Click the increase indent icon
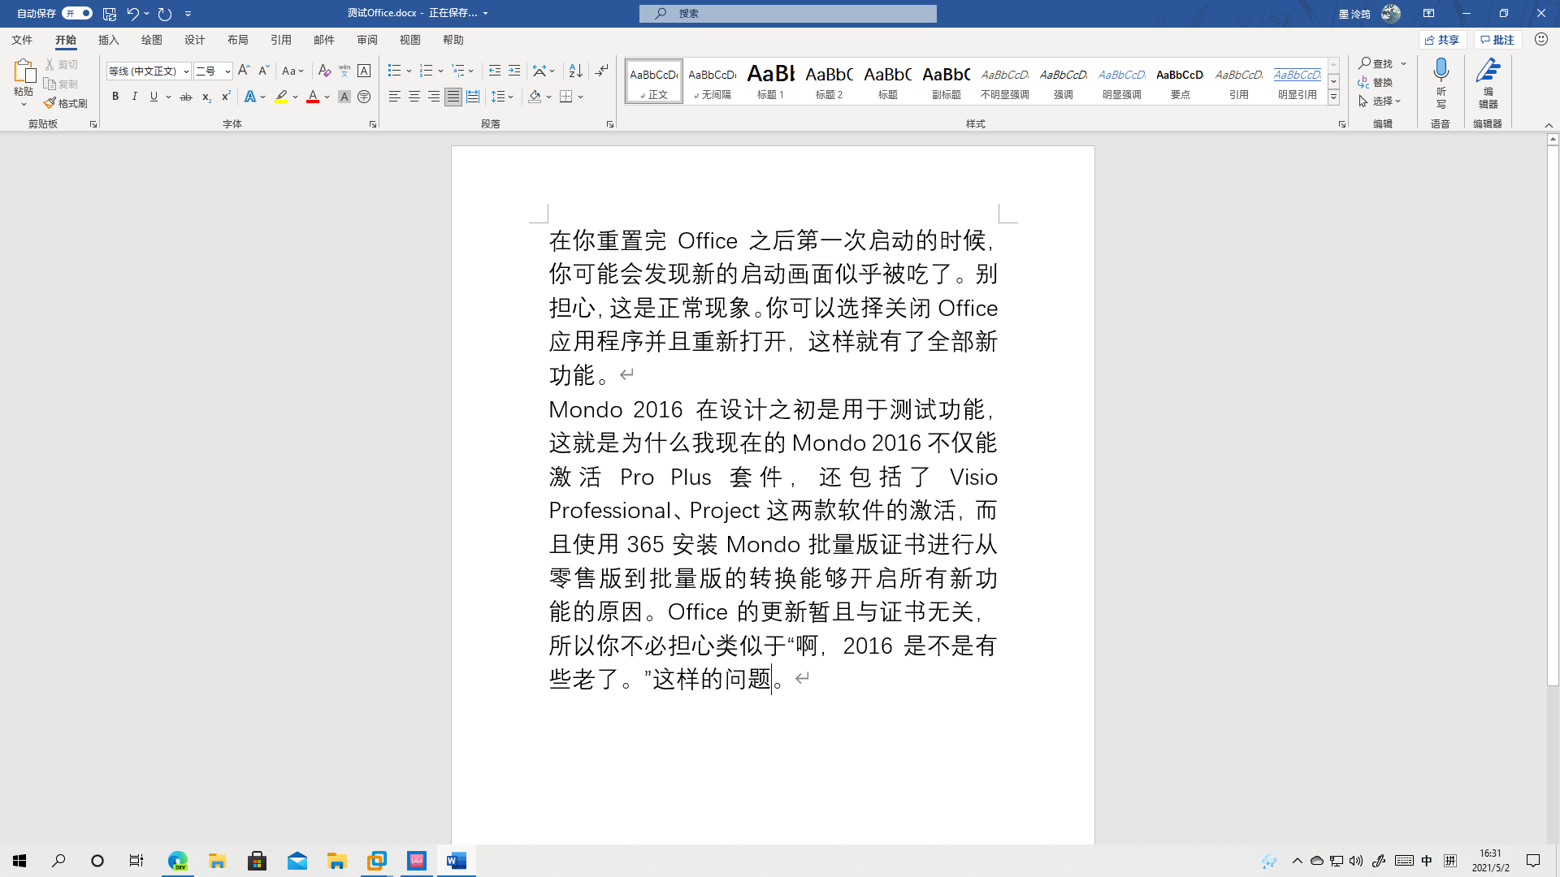 pyautogui.click(x=514, y=71)
